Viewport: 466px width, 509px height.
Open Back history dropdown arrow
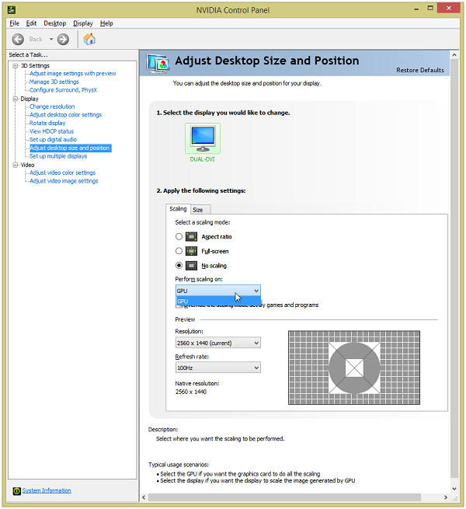51,40
